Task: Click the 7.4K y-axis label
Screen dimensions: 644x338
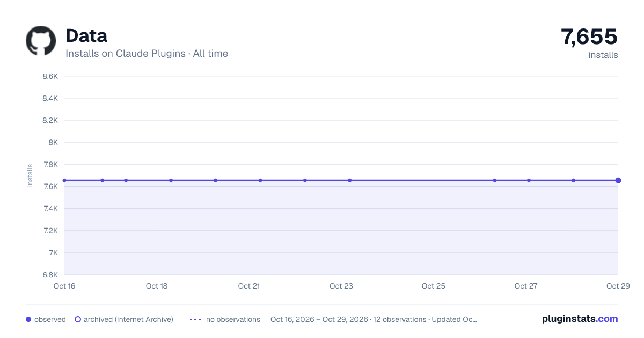Action: click(50, 208)
